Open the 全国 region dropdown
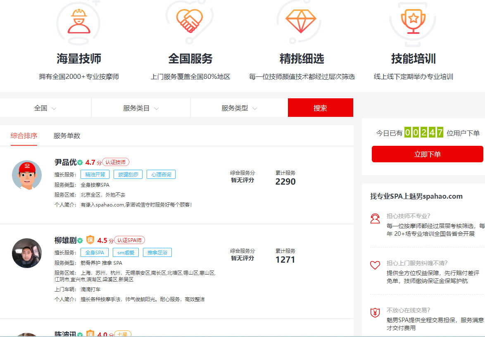 45,108
